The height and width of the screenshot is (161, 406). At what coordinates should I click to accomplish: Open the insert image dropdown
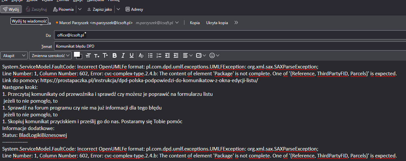click(x=201, y=56)
